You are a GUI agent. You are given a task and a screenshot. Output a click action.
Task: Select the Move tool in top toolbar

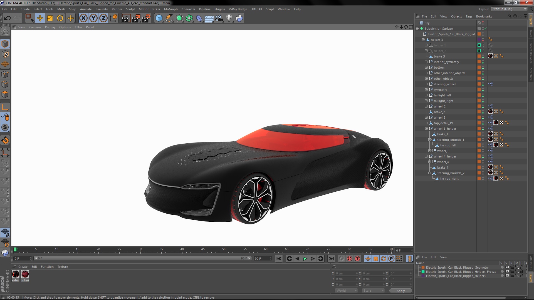tap(40, 18)
